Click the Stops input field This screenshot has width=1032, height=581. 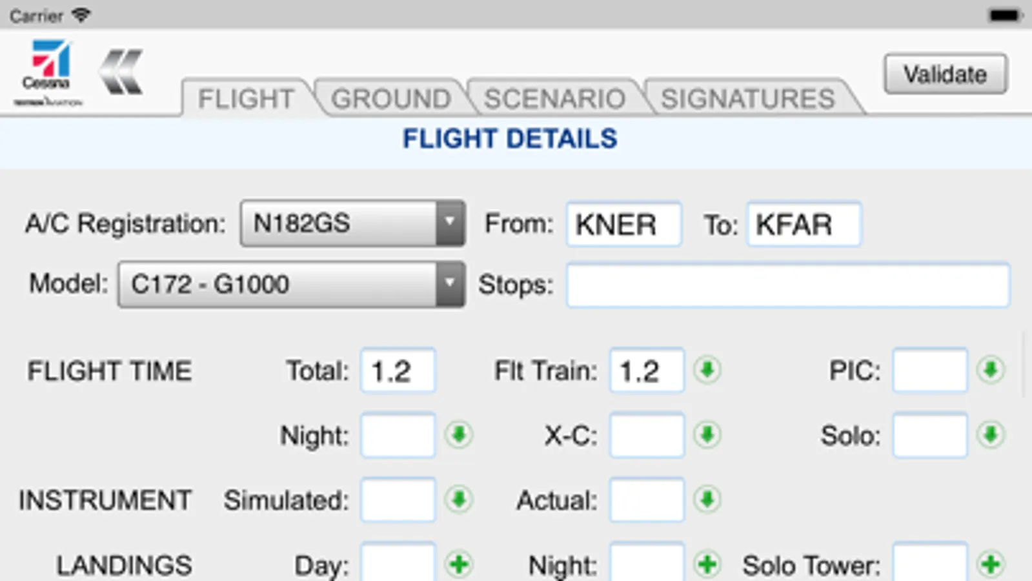787,285
